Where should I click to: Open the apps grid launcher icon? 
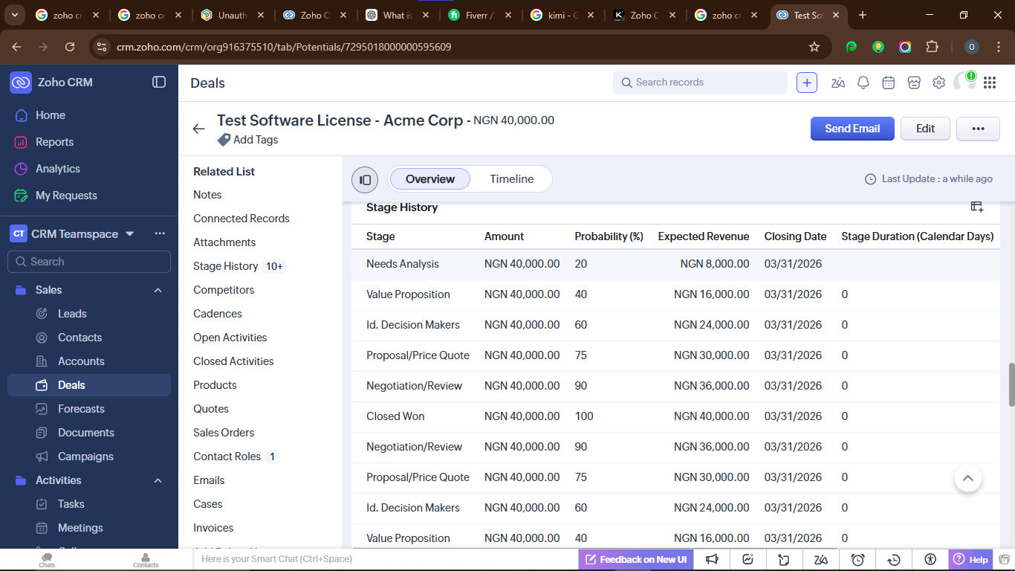(989, 83)
